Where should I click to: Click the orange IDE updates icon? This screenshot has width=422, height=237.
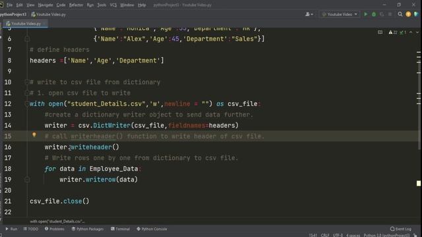click(x=408, y=14)
